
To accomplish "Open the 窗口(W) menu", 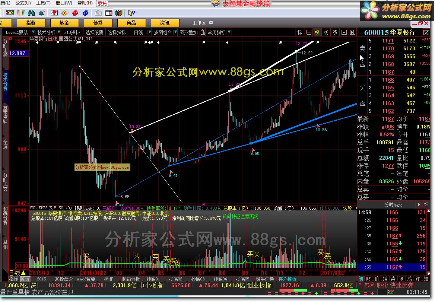I will pyautogui.click(x=64, y=3).
